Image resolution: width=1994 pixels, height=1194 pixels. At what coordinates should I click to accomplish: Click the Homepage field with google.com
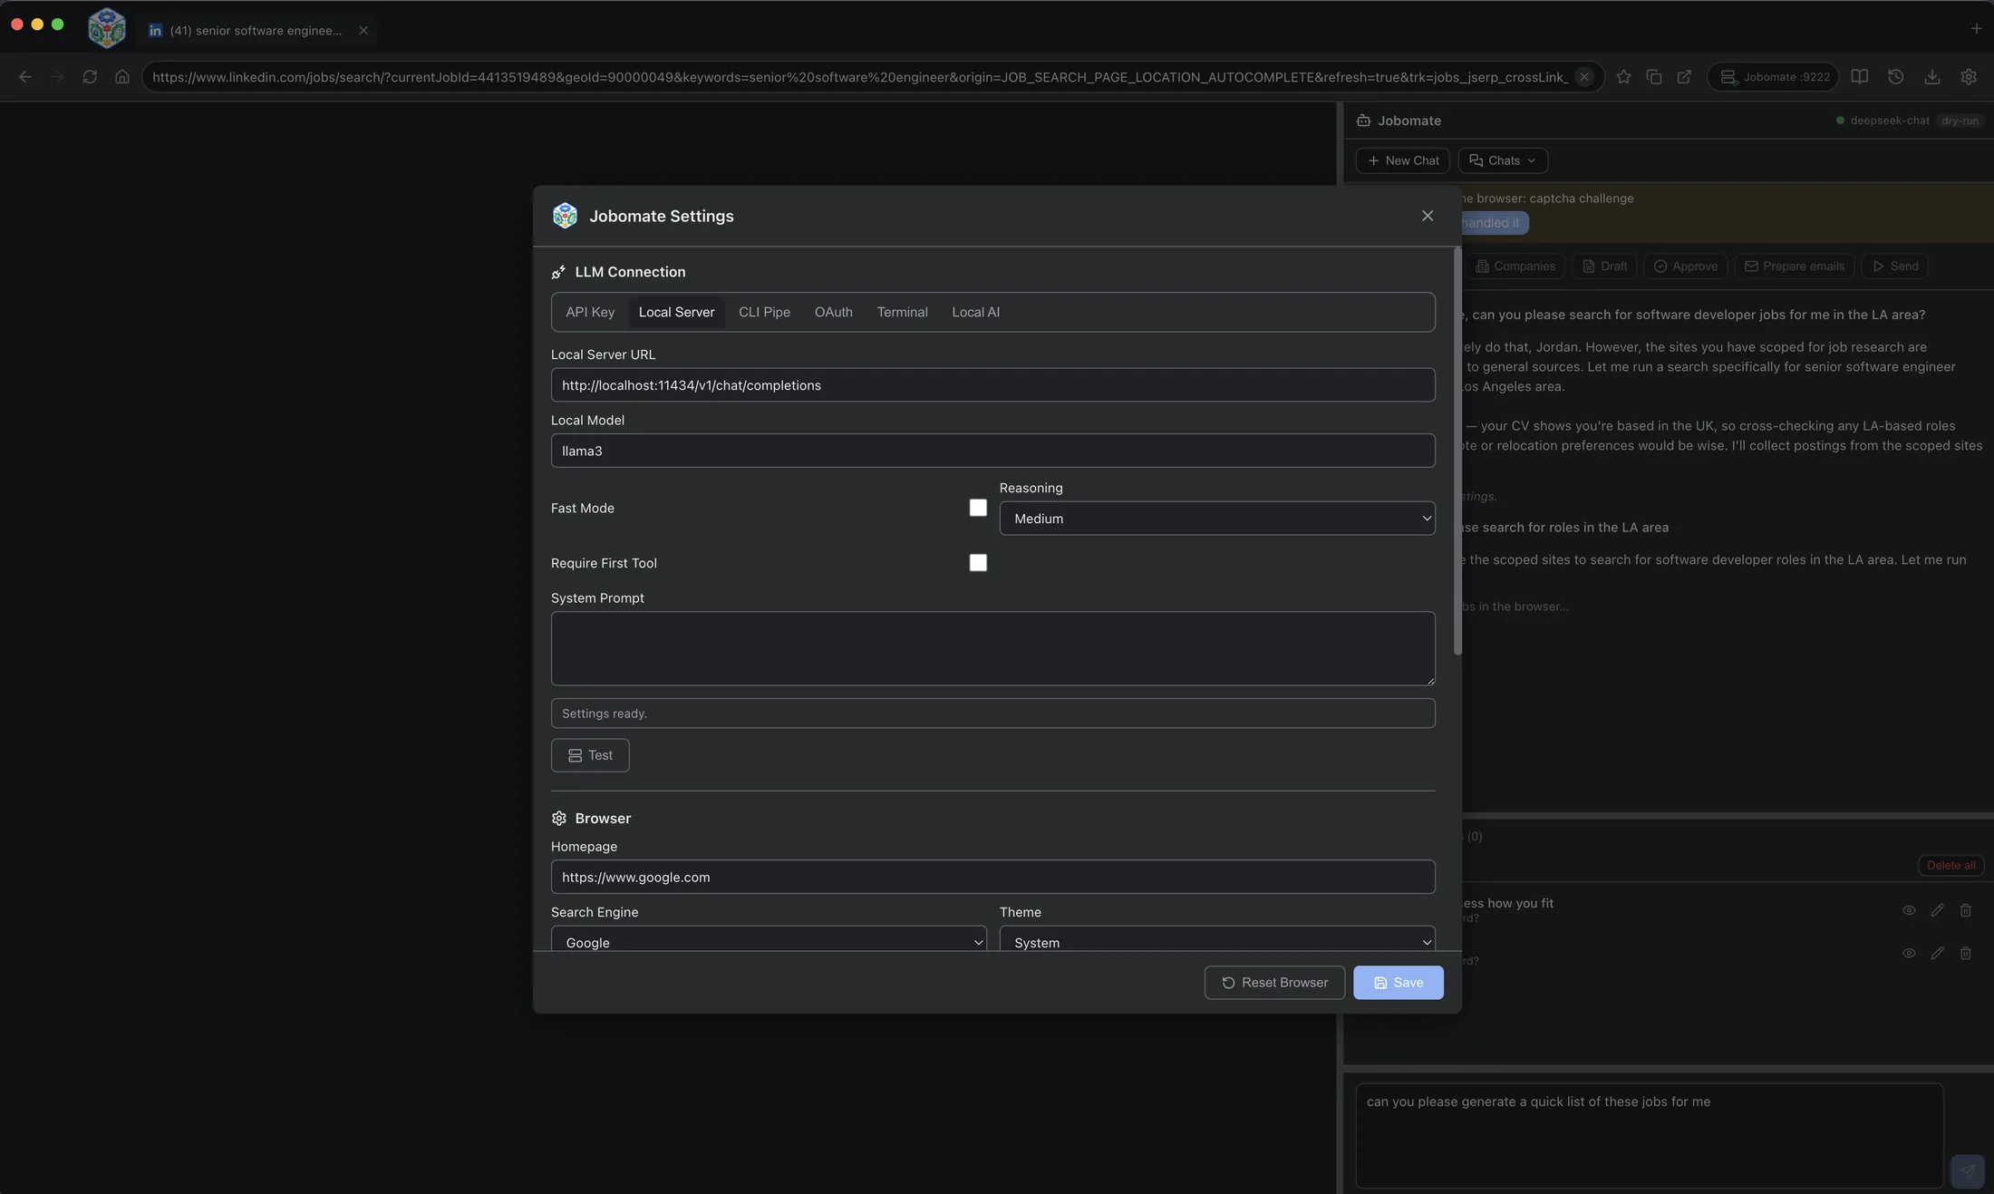992,877
